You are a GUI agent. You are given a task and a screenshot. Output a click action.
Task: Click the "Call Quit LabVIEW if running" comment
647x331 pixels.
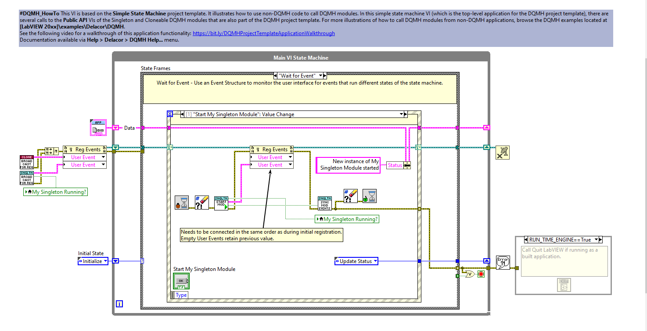tap(564, 261)
